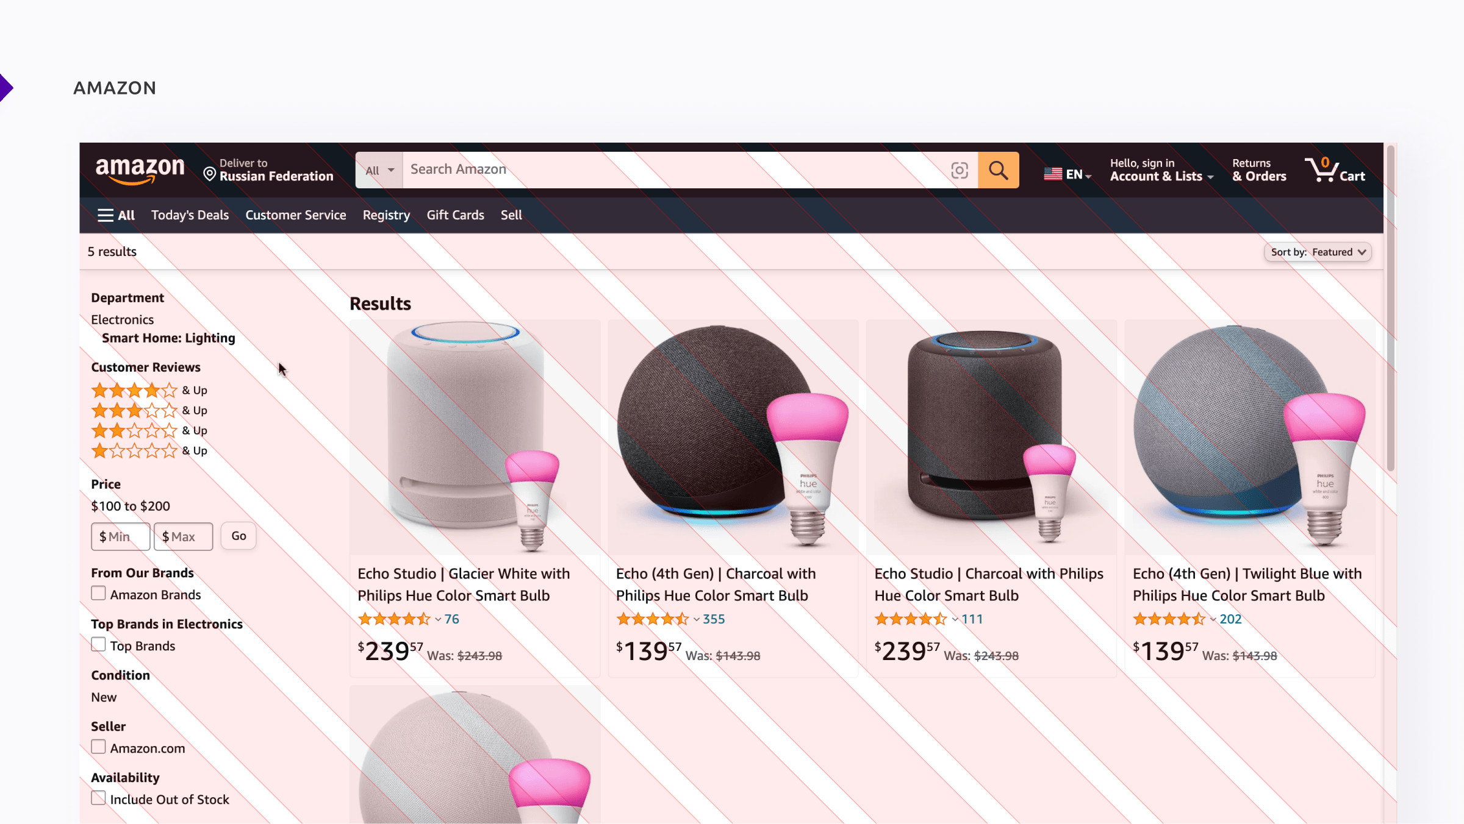Open the hamburger All menu icon
Screen dimensions: 1464x824
pyautogui.click(x=106, y=215)
